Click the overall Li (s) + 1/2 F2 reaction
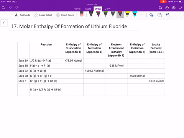The image size is (184, 138). 46,90
